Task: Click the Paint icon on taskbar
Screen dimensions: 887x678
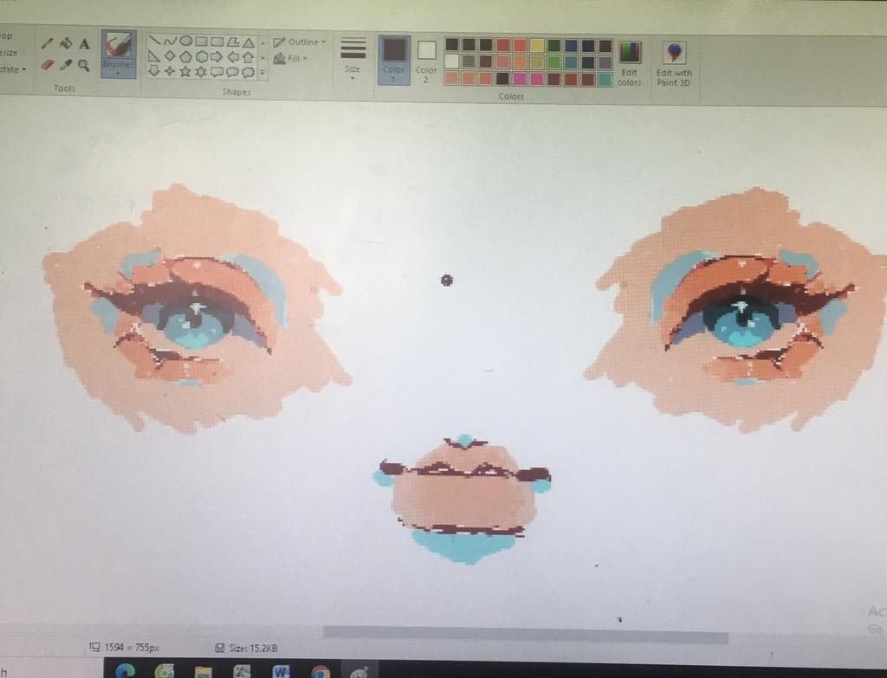Action: tap(359, 672)
